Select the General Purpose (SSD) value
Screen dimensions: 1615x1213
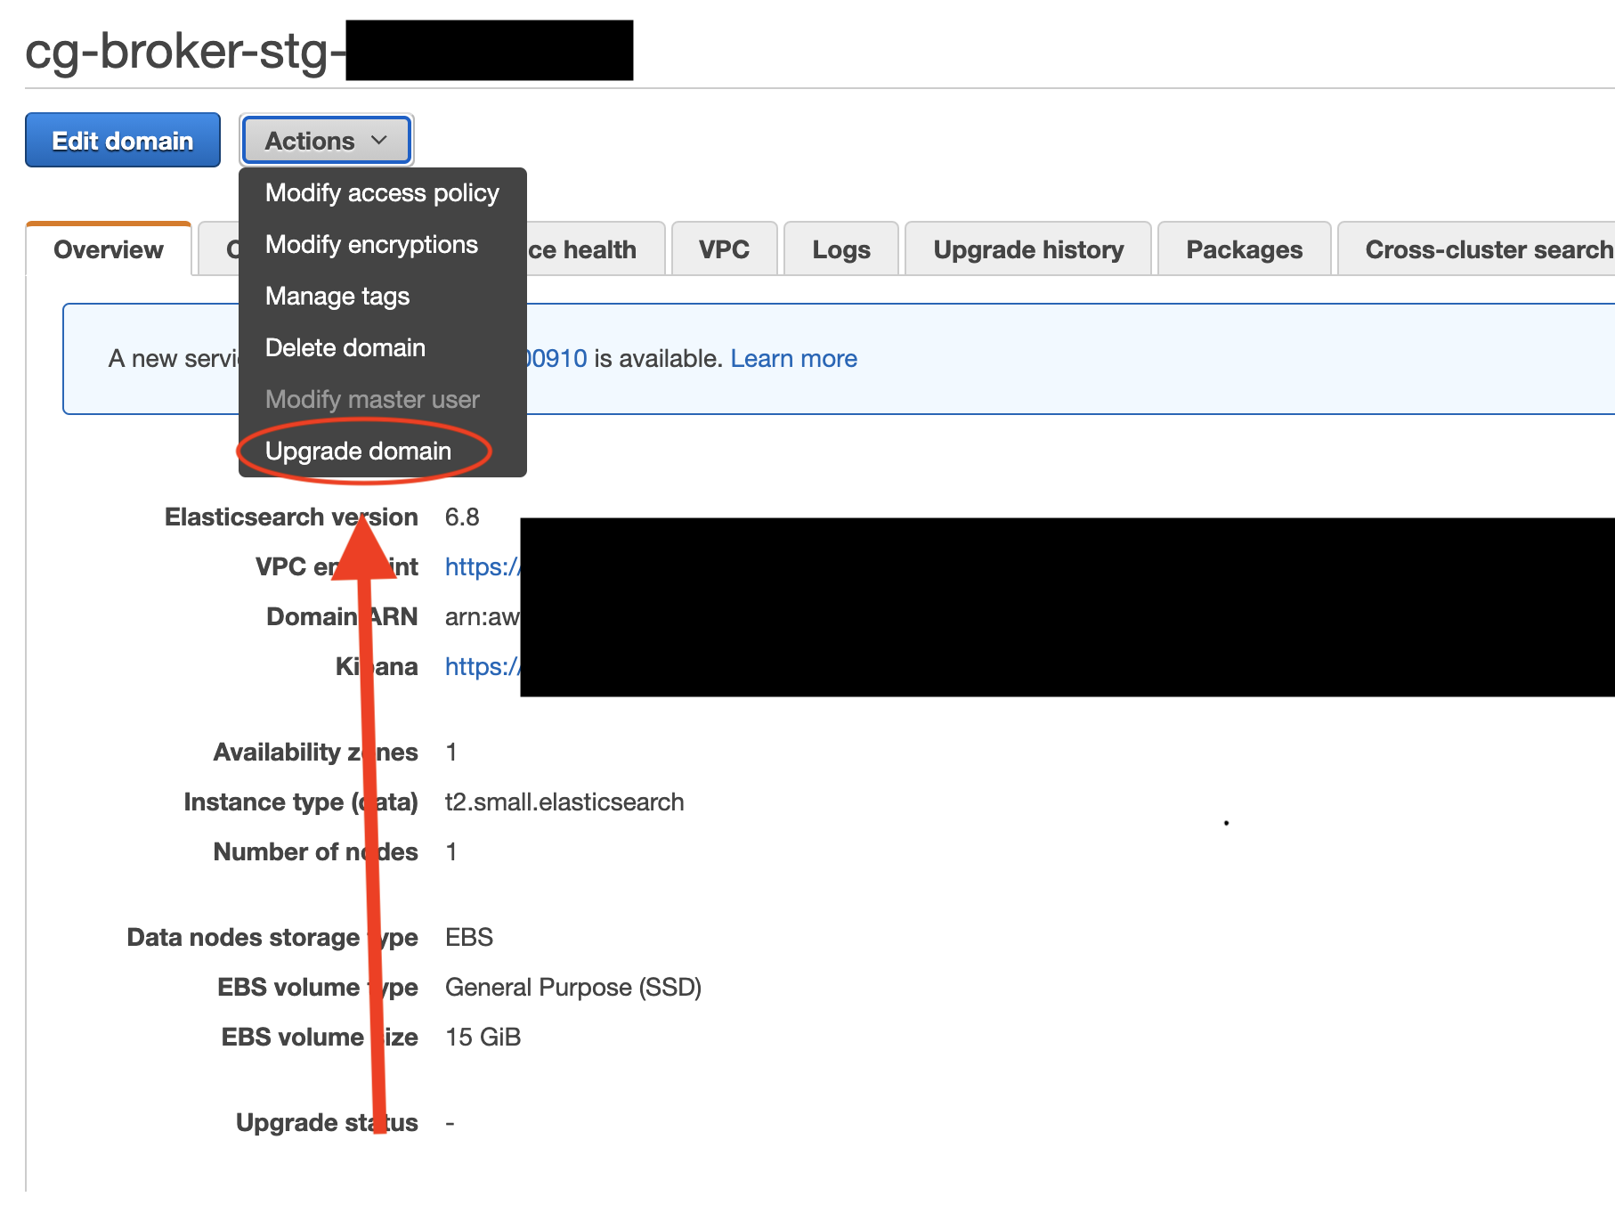pos(573,988)
